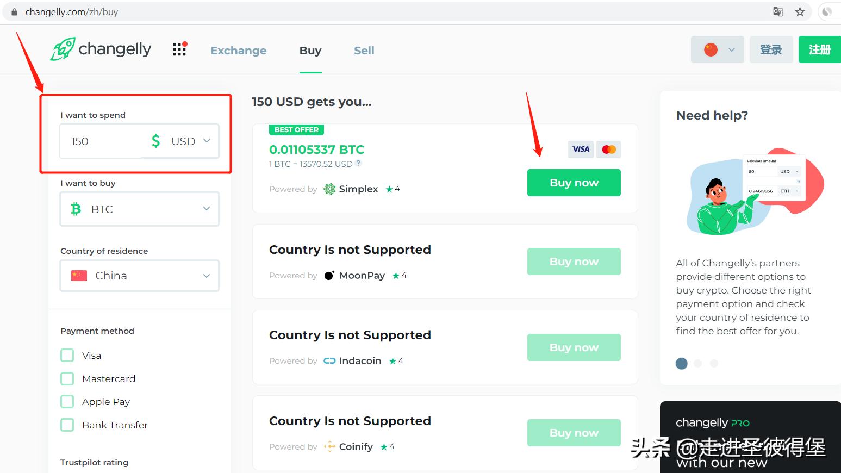Bookmark this page with the star icon
The image size is (841, 473).
click(x=800, y=12)
